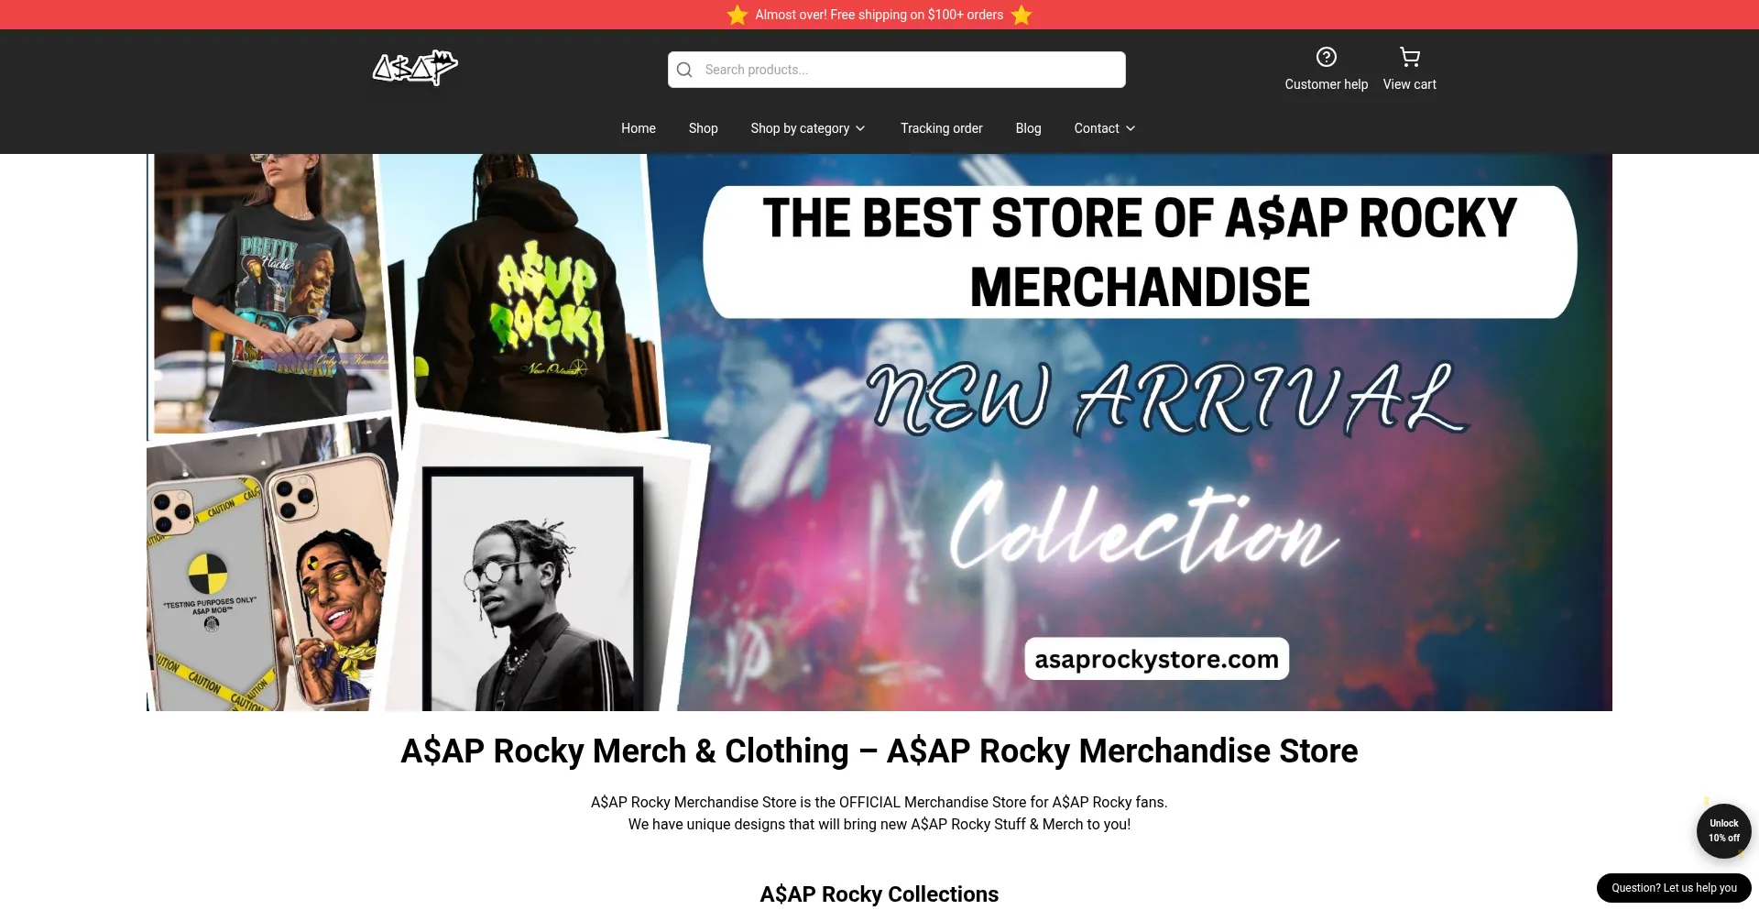The height and width of the screenshot is (910, 1759).
Task: Expand the Contact menu chevron
Action: (1131, 128)
